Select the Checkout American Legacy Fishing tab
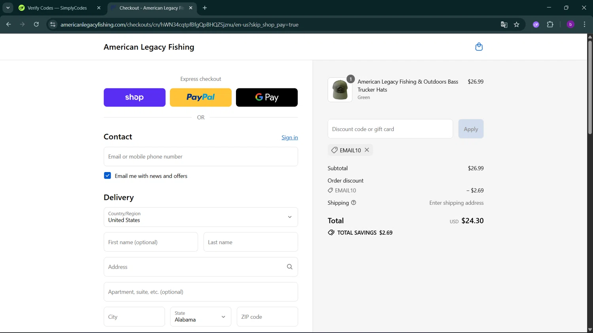The height and width of the screenshot is (333, 593). point(152,8)
